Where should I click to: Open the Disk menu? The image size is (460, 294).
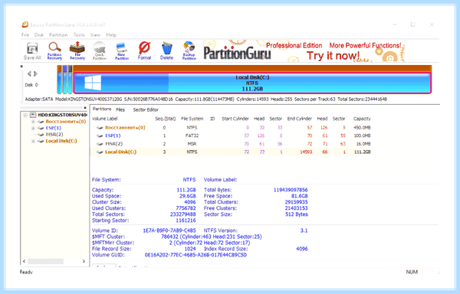click(x=39, y=35)
